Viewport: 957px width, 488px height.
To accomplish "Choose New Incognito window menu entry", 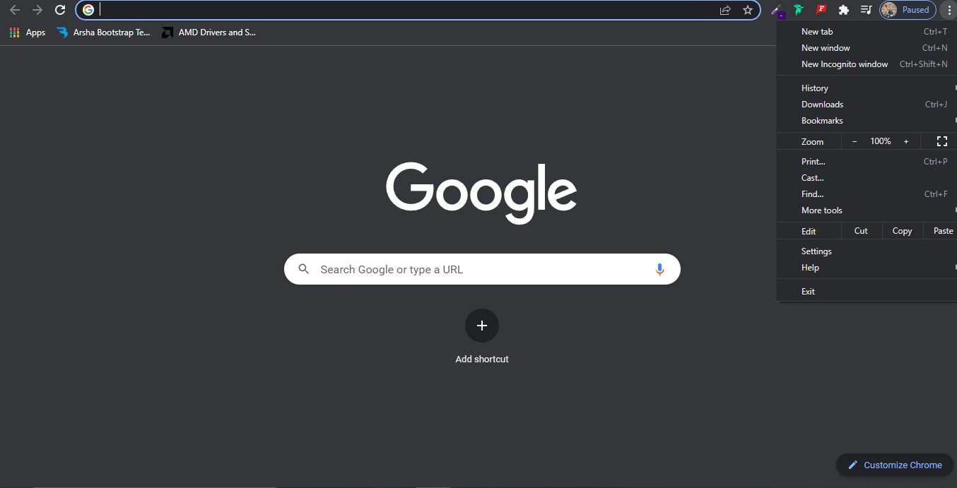I will pos(867,64).
